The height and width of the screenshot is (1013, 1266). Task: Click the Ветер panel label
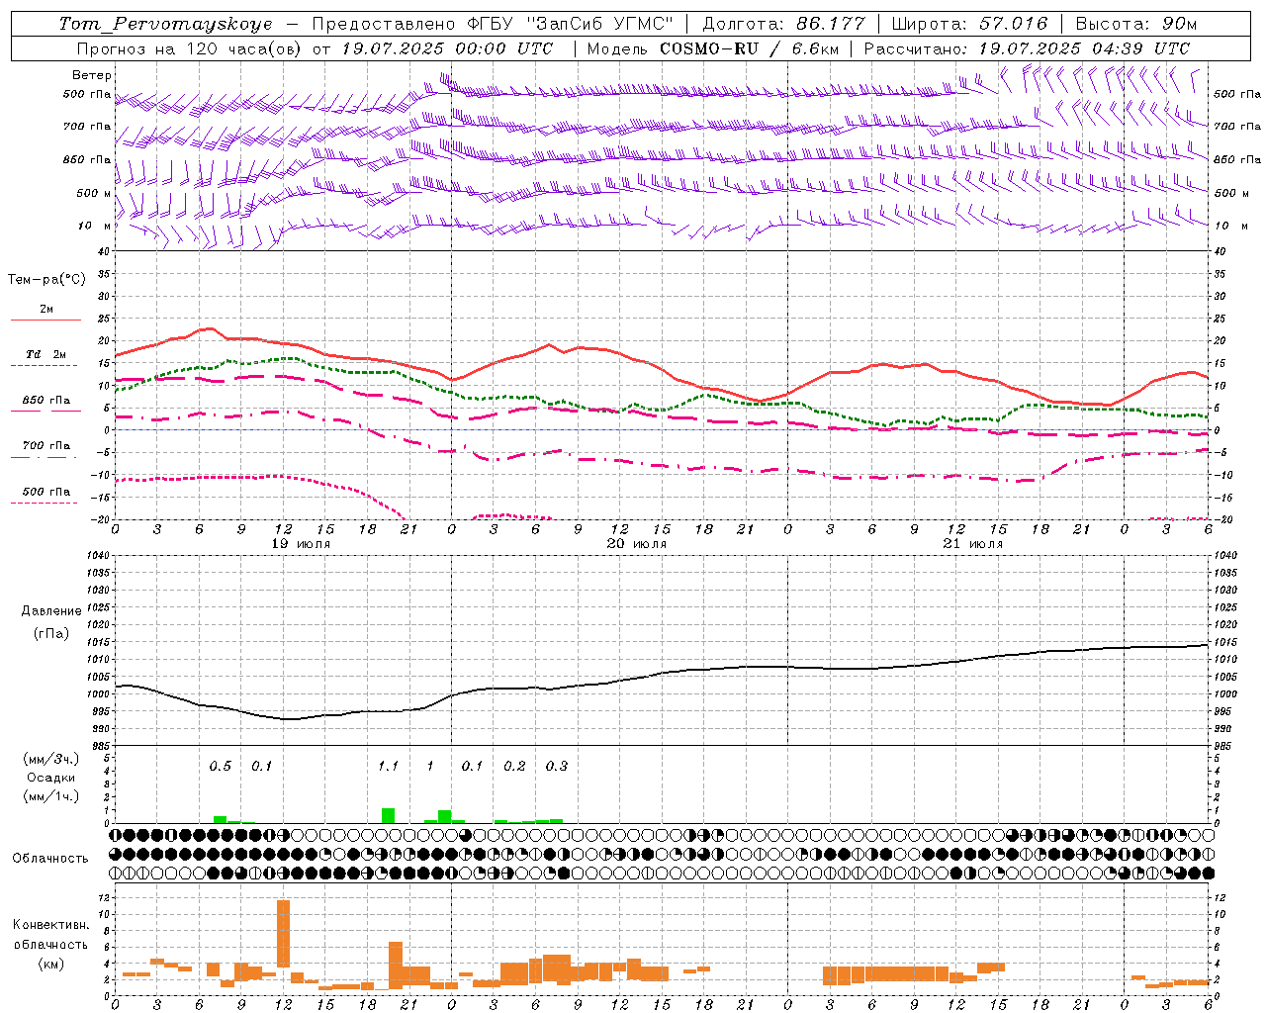(x=92, y=75)
